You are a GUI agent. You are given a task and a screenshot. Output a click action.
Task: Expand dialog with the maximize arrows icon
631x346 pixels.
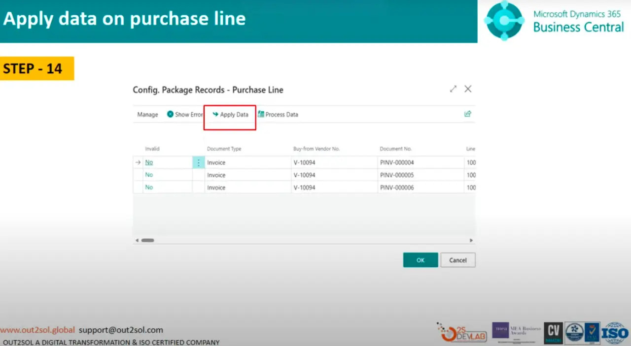pos(453,89)
